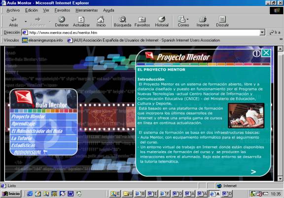Expand the Vínculos bar overflow chevron

click(281, 39)
